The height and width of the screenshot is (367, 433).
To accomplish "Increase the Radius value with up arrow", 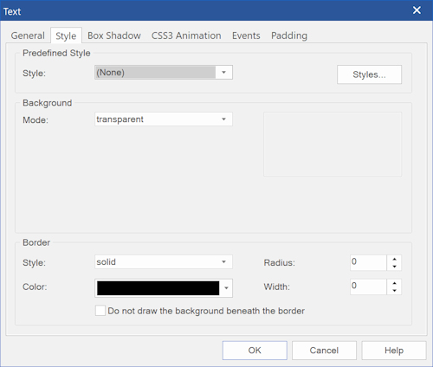I will [394, 259].
